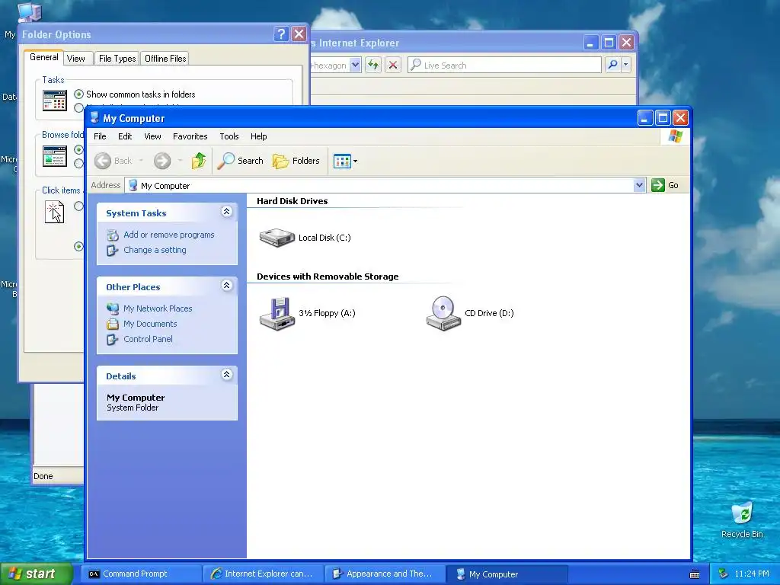Open the Help menu
This screenshot has height=585, width=780.
(258, 136)
